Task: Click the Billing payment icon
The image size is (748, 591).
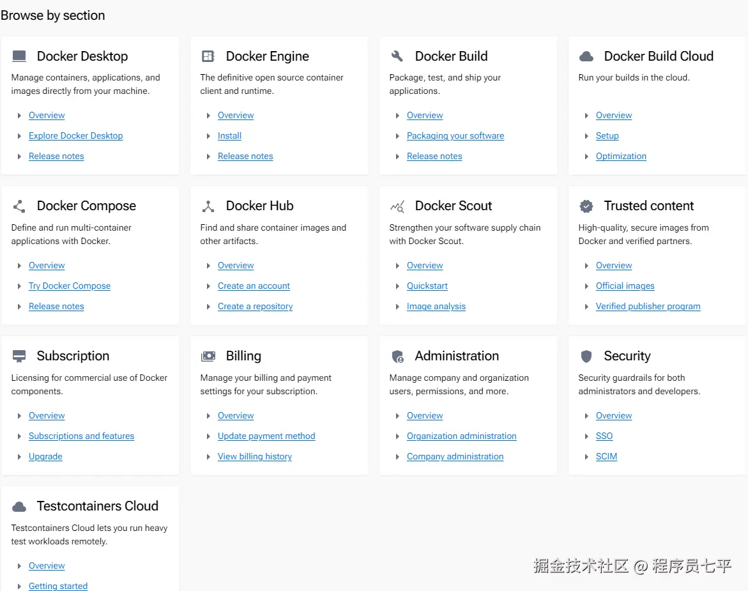Action: 208,356
